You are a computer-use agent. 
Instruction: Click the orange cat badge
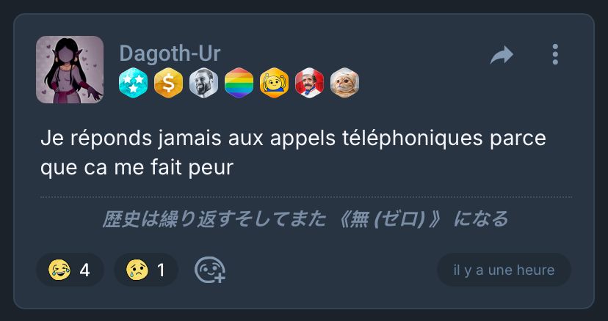[x=344, y=83]
